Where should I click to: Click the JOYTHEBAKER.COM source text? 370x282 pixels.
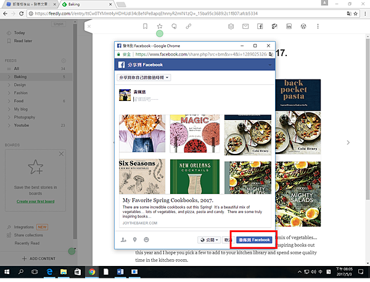140,223
